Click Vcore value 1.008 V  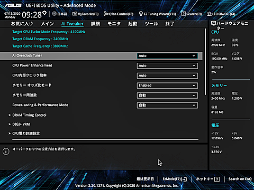coord(237,59)
